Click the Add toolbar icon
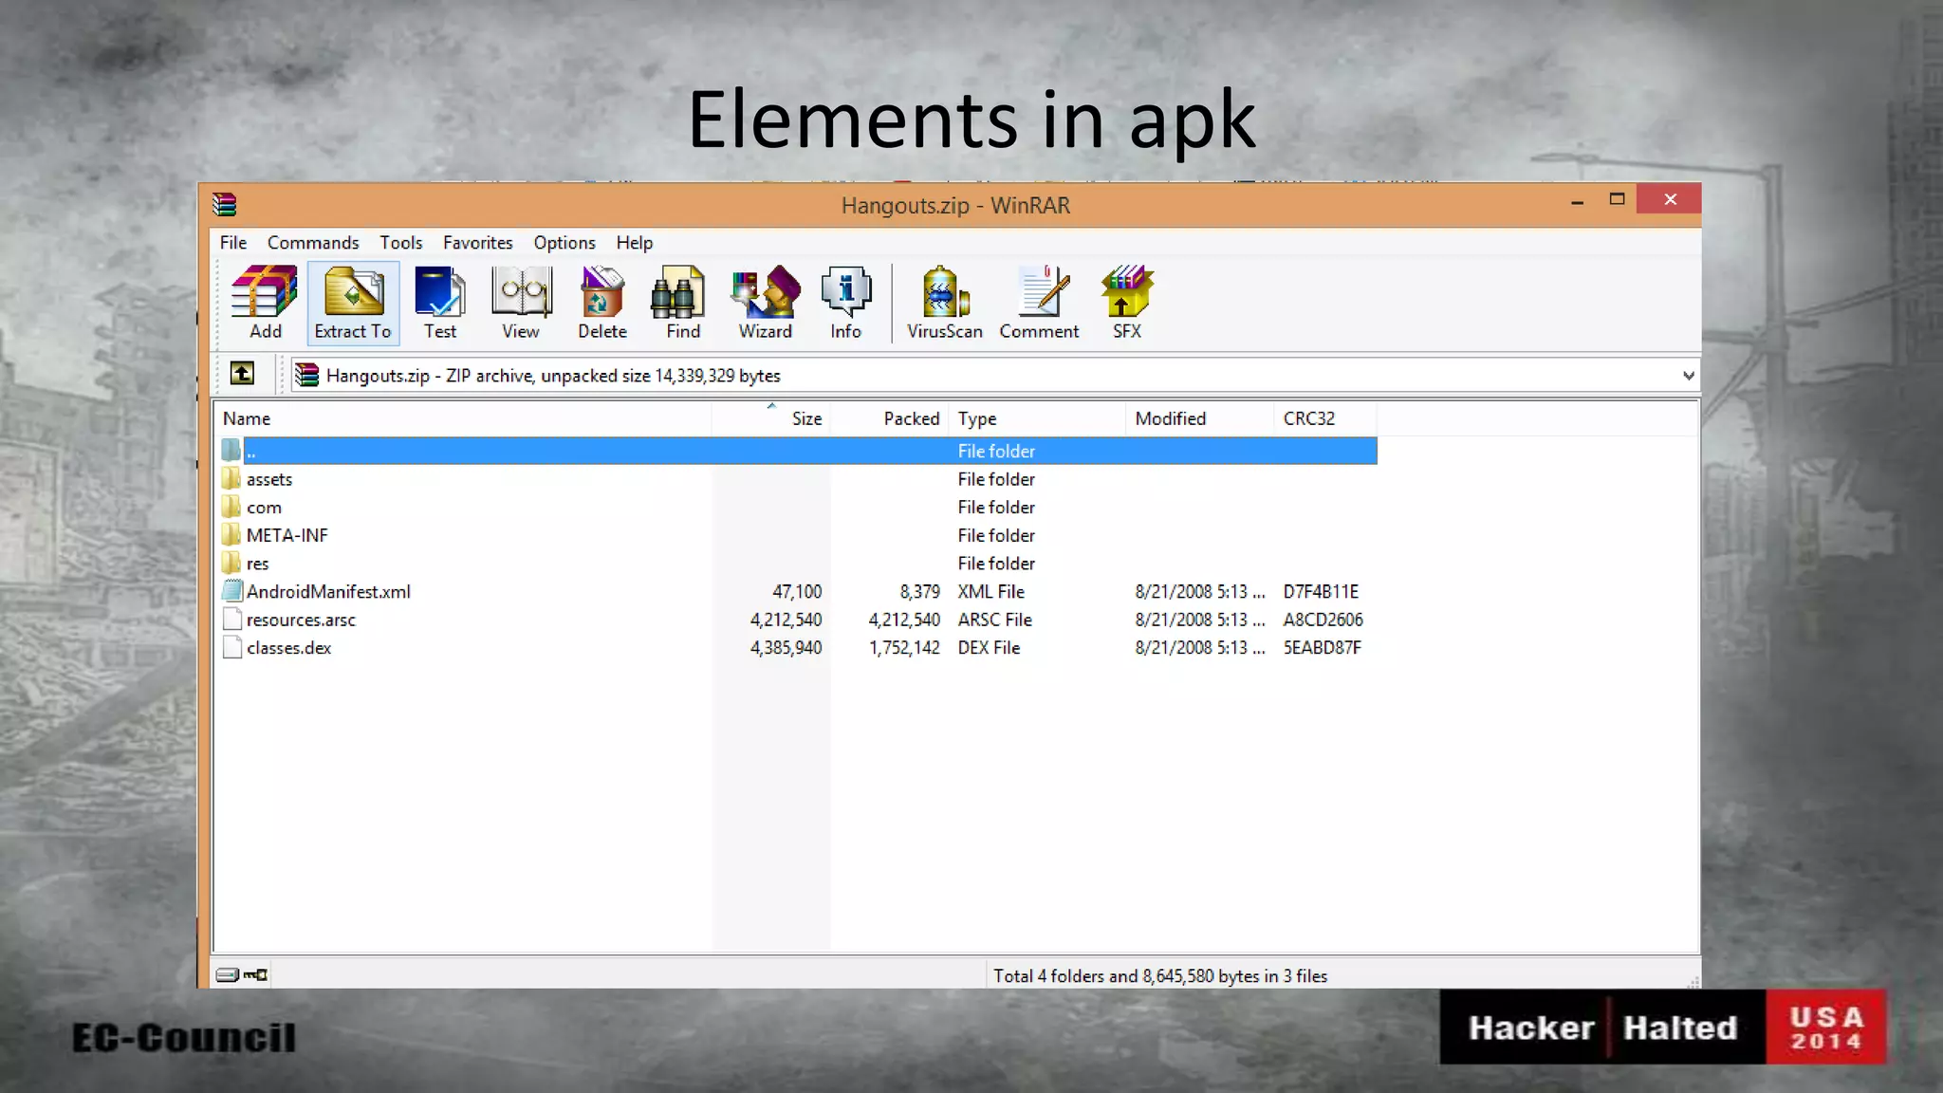Viewport: 1943px width, 1093px height. [x=265, y=302]
